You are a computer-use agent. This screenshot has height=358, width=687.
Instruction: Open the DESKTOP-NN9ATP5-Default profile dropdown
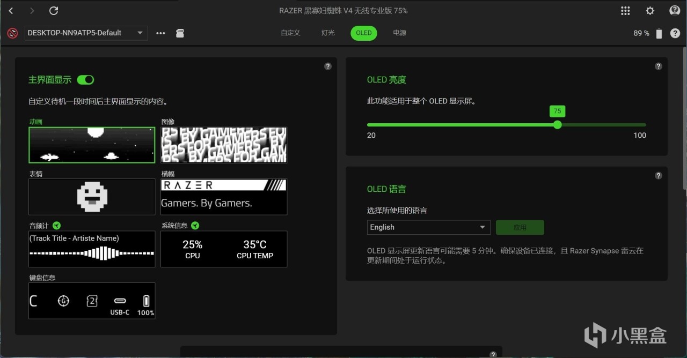(x=86, y=33)
